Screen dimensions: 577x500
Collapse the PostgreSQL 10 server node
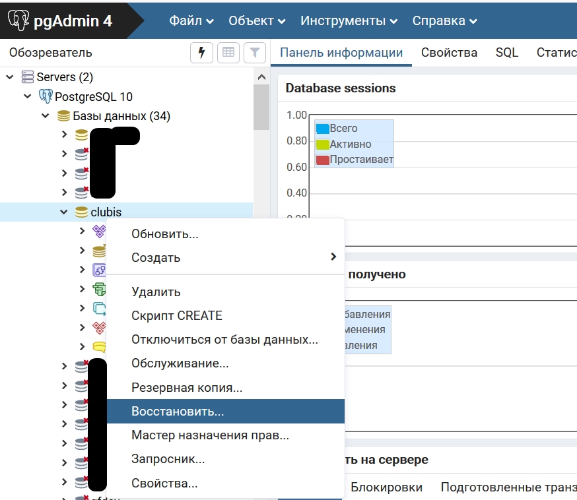[28, 96]
